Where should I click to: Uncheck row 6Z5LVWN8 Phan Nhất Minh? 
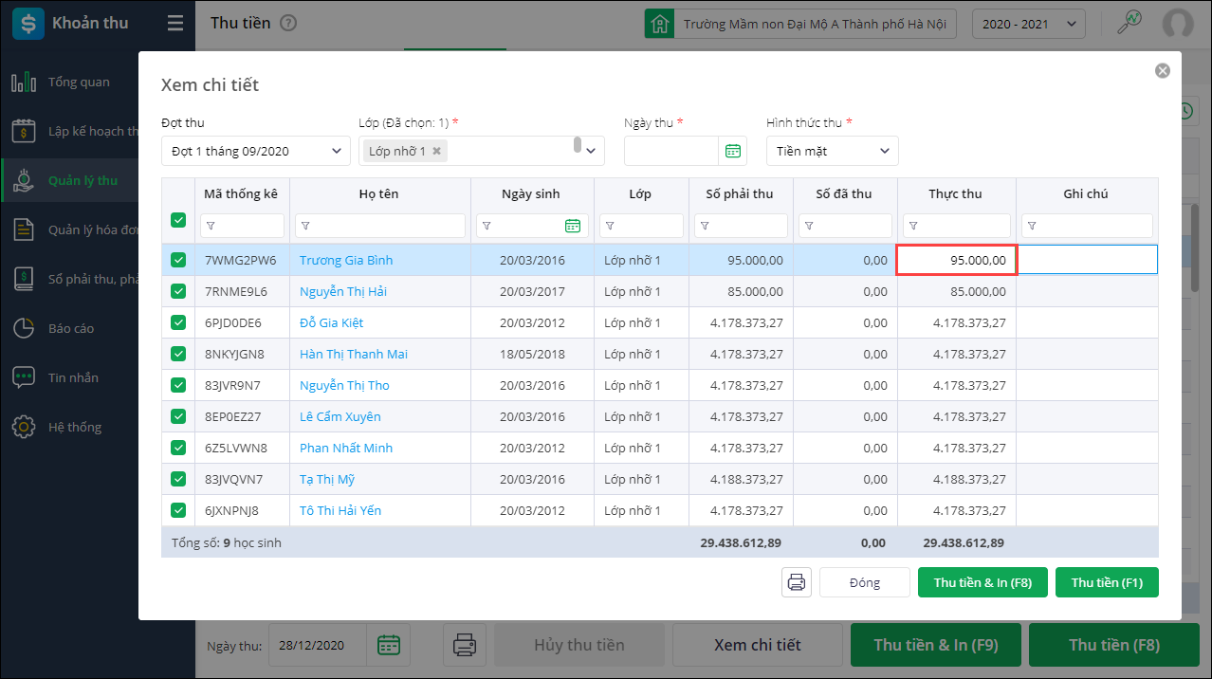178,448
